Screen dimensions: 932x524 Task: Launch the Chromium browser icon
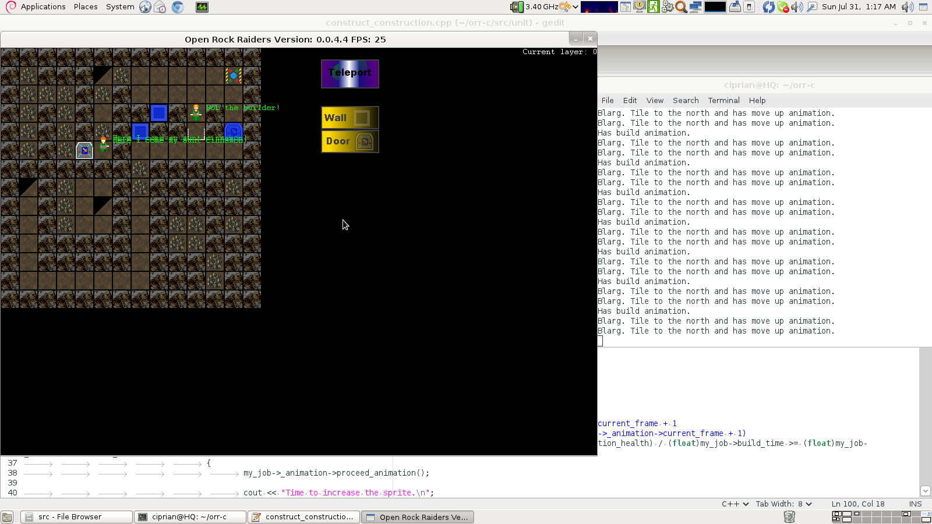[178, 7]
